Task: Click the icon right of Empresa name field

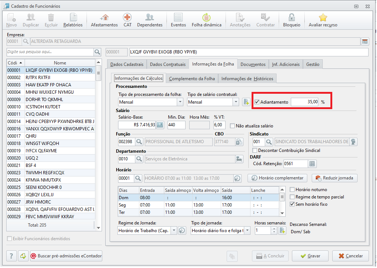Action: [x=365, y=41]
